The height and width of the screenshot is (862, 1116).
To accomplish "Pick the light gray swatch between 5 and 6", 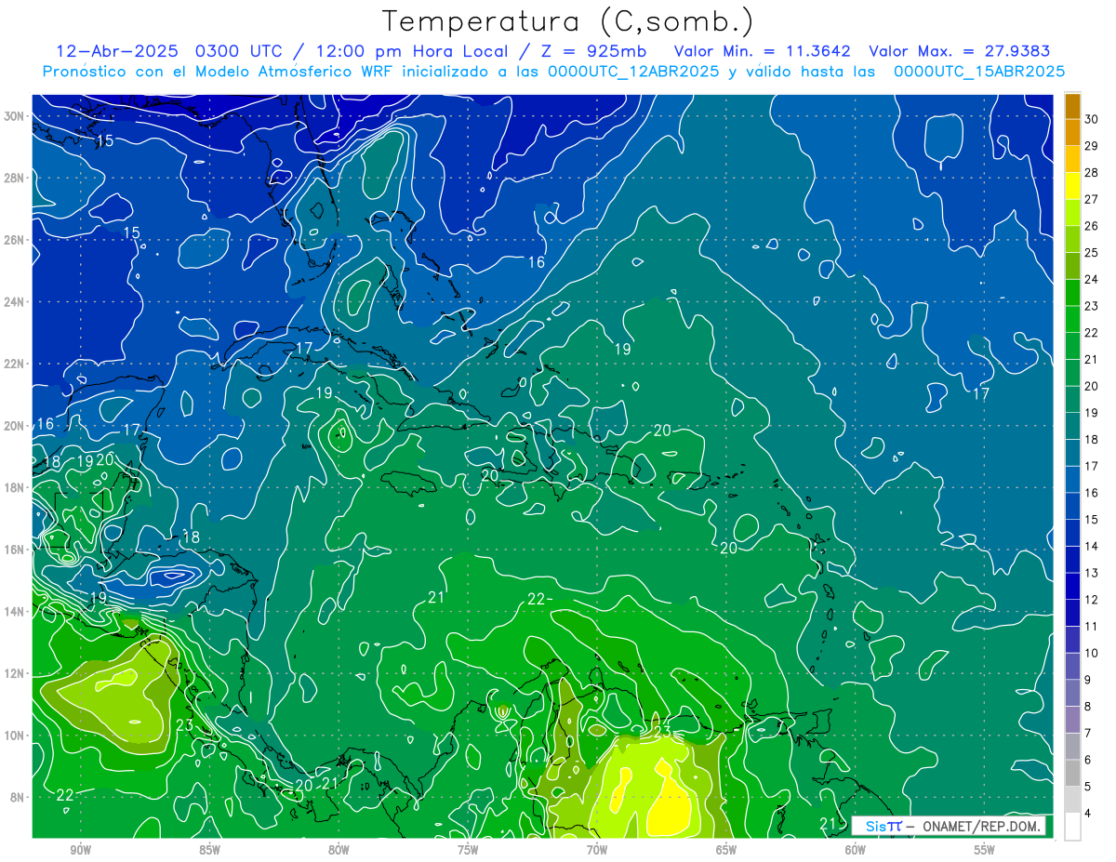I will click(x=1073, y=773).
